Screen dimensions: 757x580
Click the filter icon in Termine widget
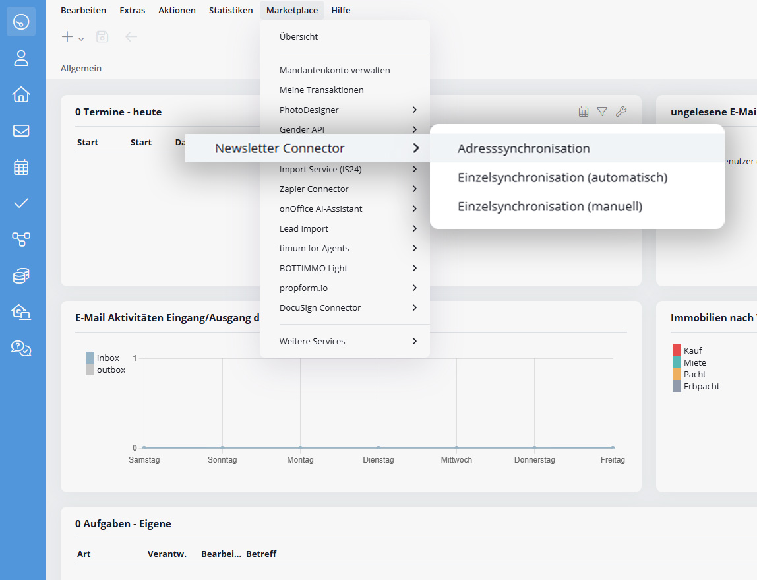[x=602, y=112]
